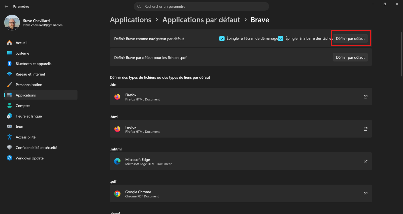The width and height of the screenshot is (403, 214).
Task: Minimize the Paramètres window
Action: click(x=373, y=4)
